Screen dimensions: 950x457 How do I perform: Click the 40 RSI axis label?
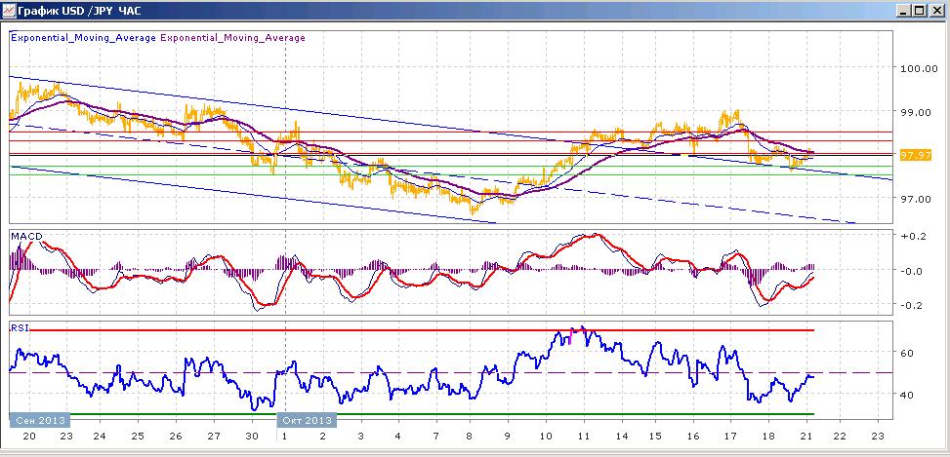click(x=908, y=395)
